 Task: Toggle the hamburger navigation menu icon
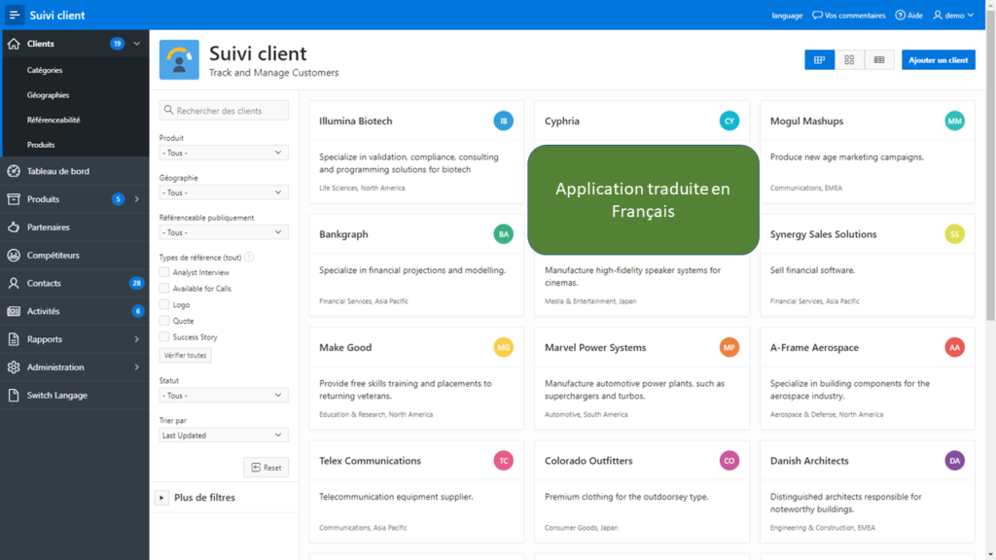click(14, 15)
